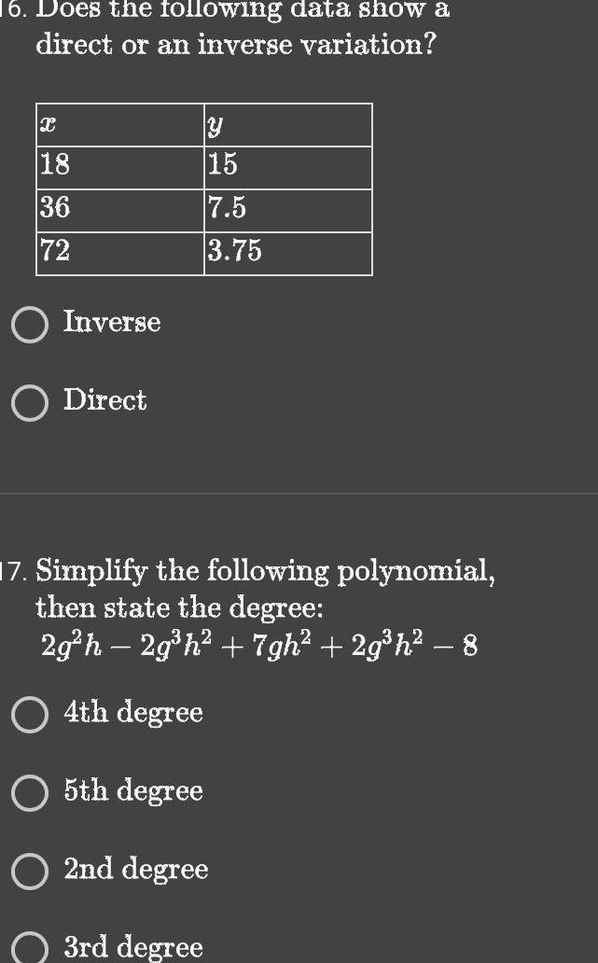The height and width of the screenshot is (963, 598).
Task: Choose the 2nd degree answer option
Action: click(31, 870)
